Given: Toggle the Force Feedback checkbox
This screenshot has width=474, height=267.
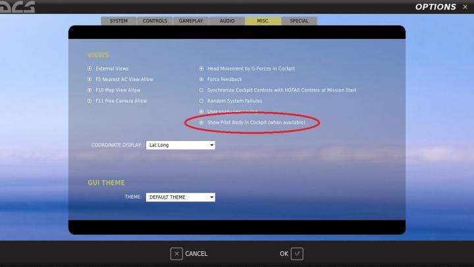Looking at the screenshot, I should click(201, 79).
